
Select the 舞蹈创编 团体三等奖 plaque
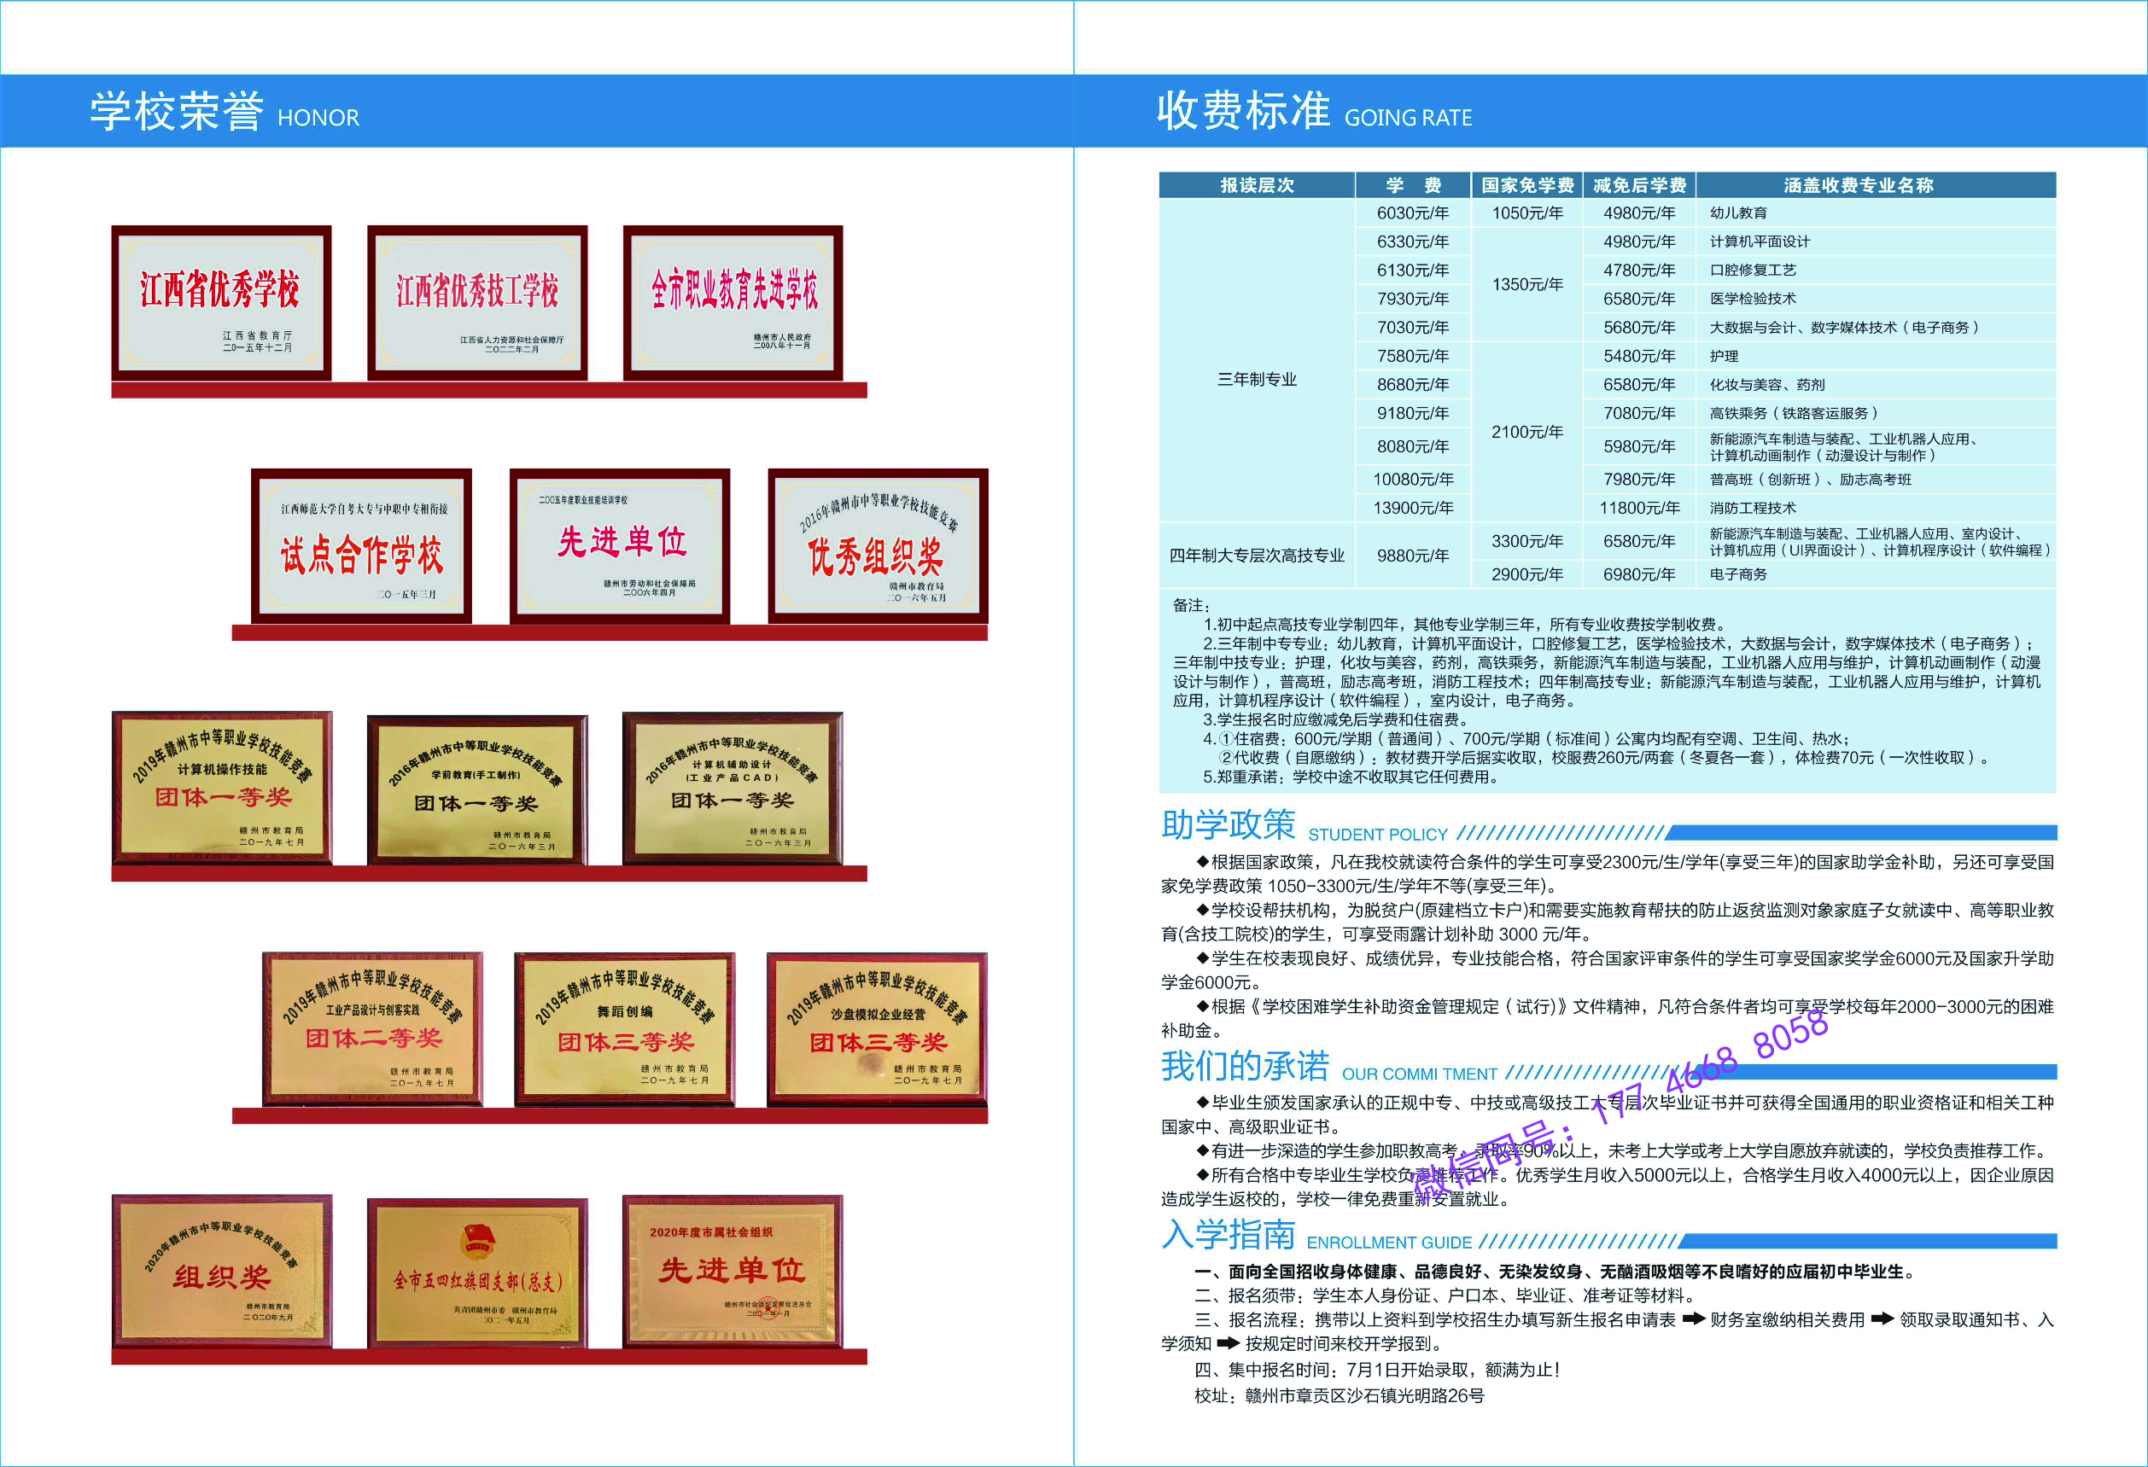click(625, 1028)
